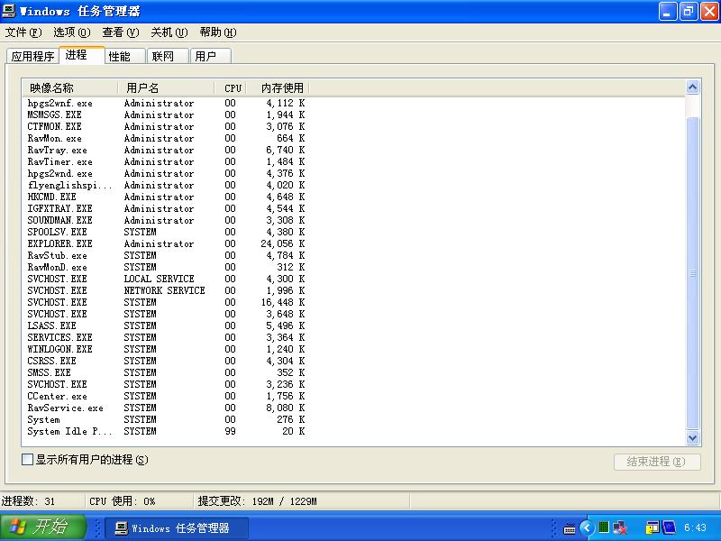Click the 结束进程 button

point(657,462)
